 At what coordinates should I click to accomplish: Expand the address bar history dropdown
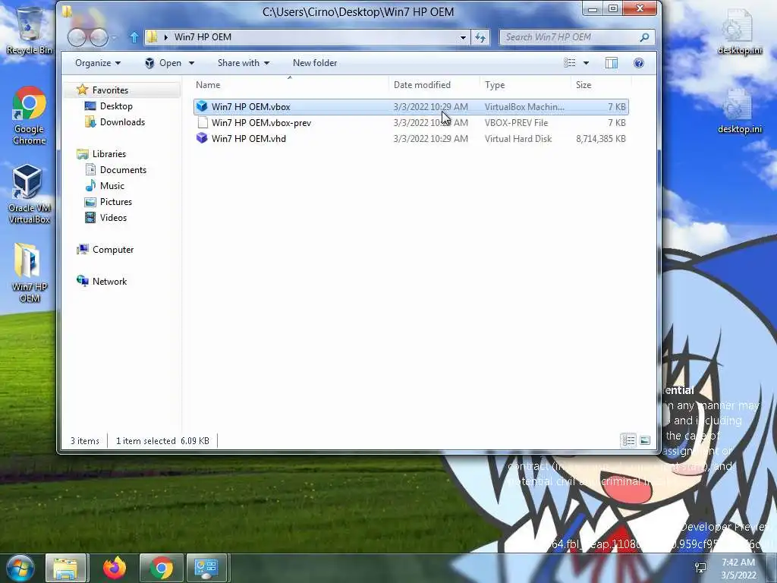pyautogui.click(x=463, y=37)
